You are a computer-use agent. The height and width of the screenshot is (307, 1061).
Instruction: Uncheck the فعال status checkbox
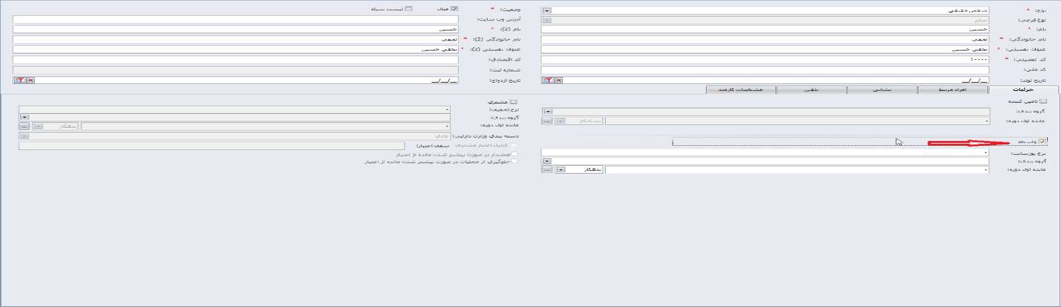click(454, 9)
